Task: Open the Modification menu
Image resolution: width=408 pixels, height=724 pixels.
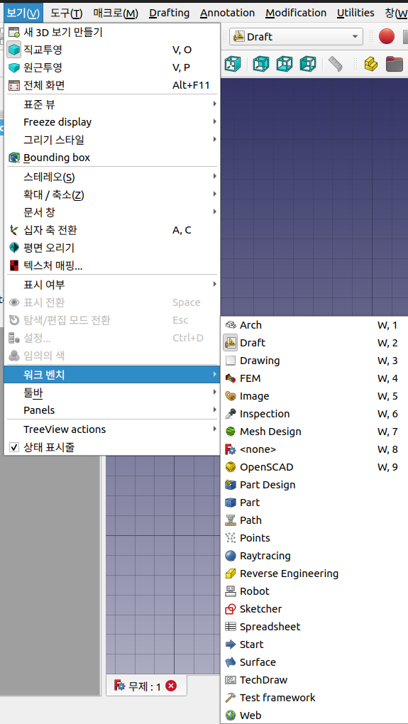Action: point(297,13)
